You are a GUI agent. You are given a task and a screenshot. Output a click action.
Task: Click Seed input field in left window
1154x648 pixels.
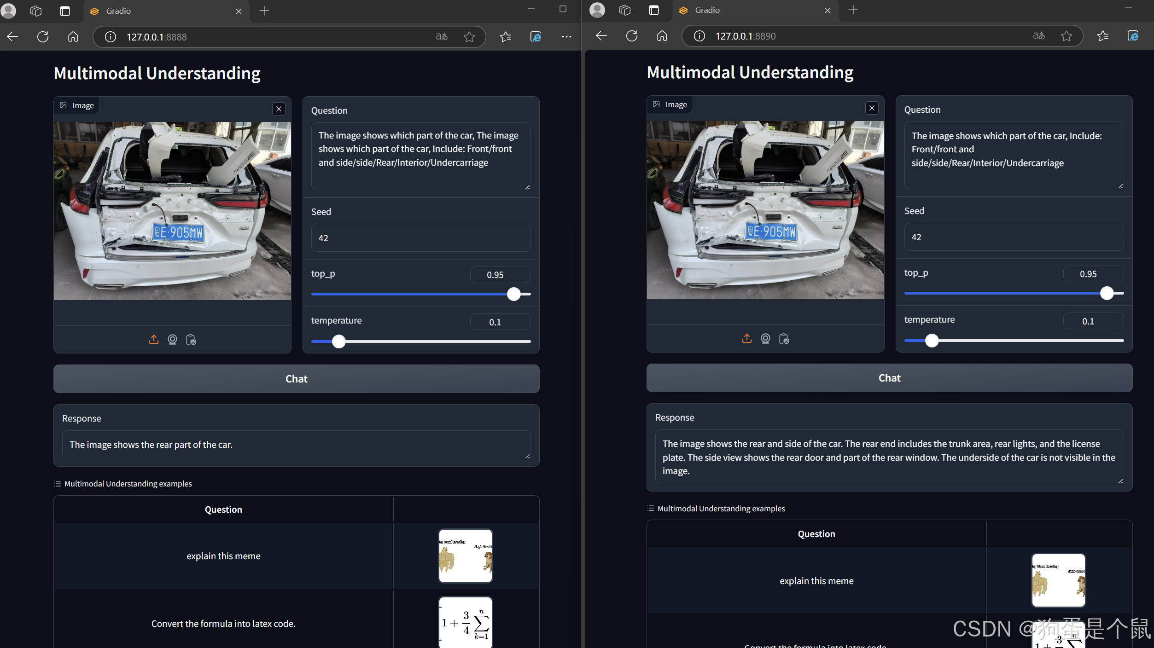tap(420, 238)
